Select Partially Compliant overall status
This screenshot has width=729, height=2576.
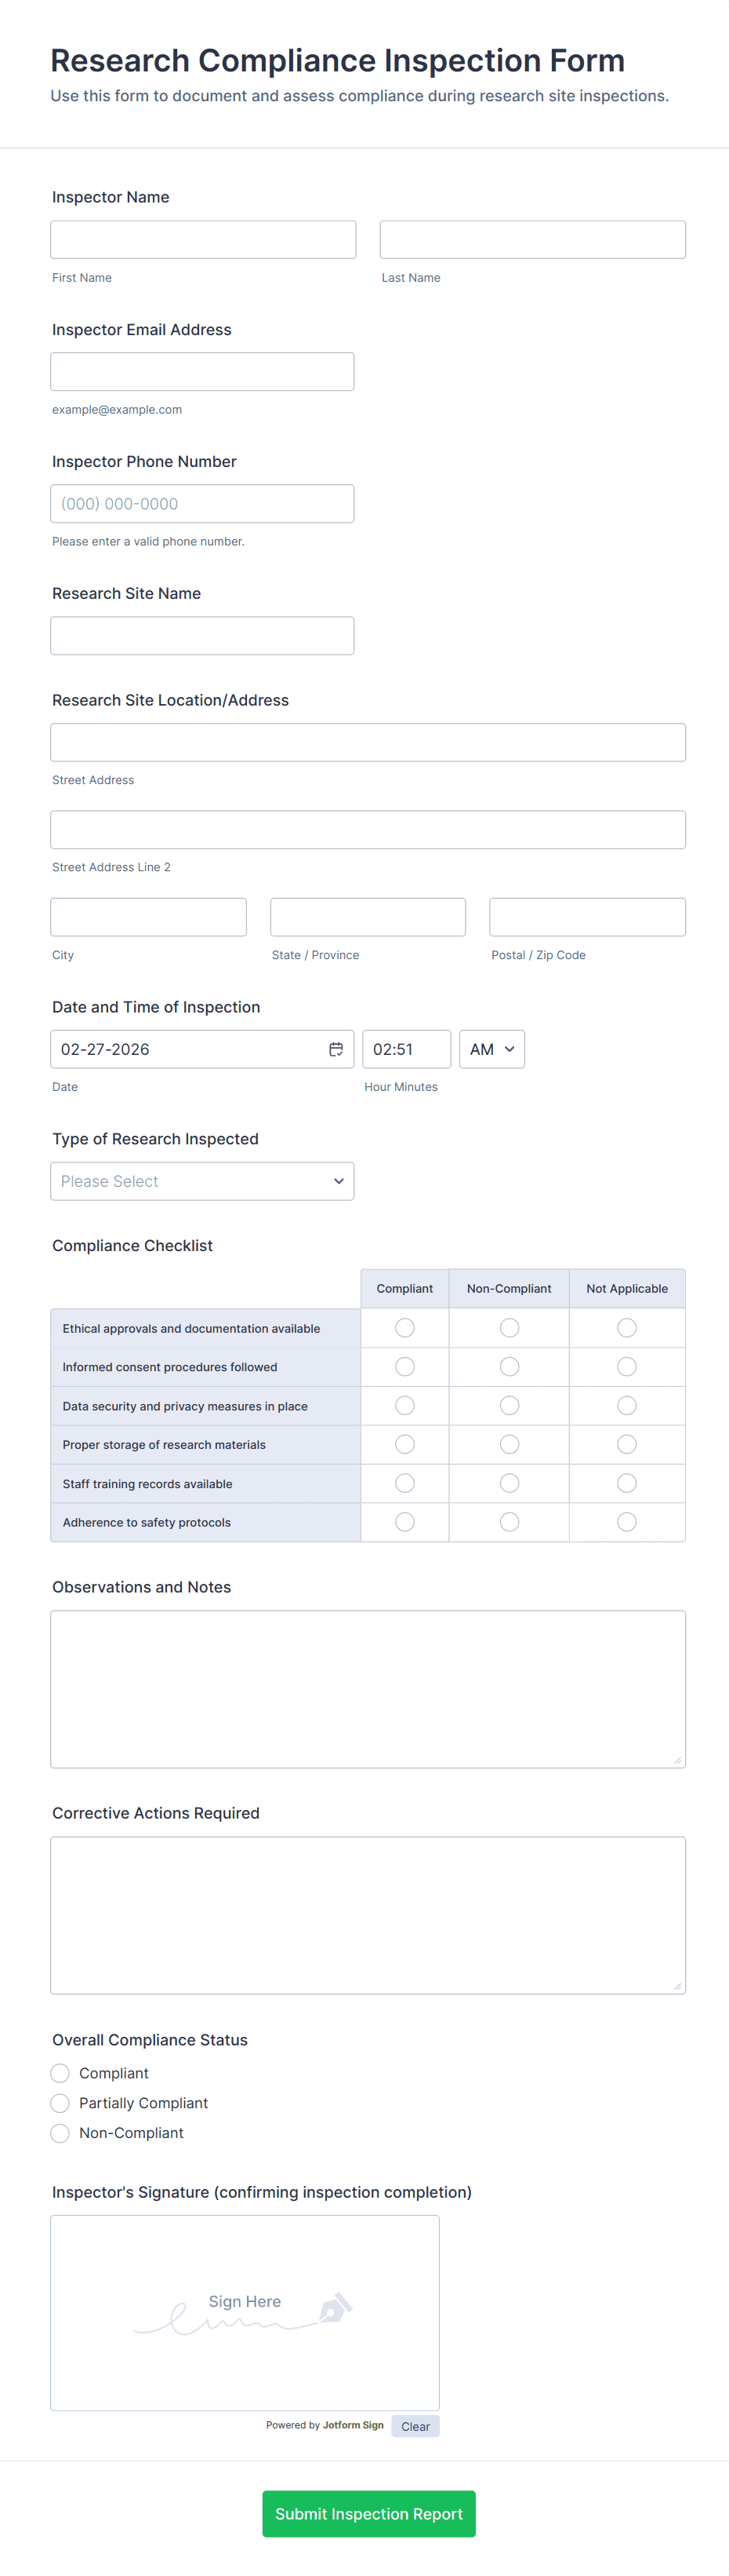click(x=60, y=2103)
